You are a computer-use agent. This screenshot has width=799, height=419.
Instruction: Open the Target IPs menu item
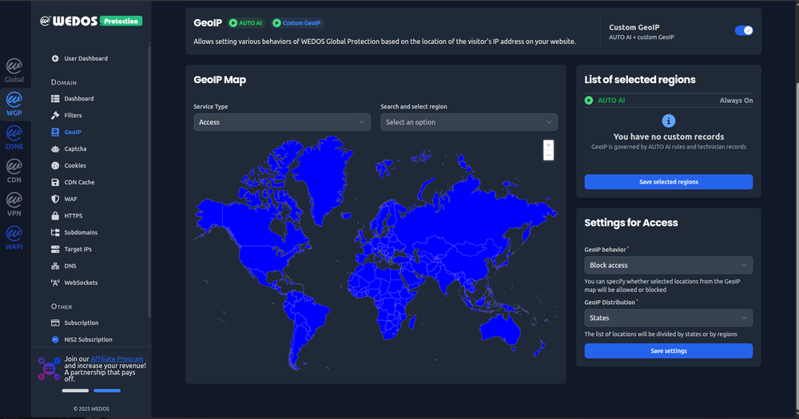(x=78, y=250)
